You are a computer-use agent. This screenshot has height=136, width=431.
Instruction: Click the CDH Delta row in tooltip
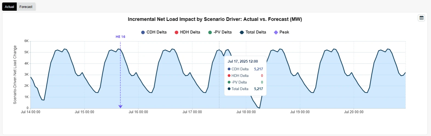[245, 69]
